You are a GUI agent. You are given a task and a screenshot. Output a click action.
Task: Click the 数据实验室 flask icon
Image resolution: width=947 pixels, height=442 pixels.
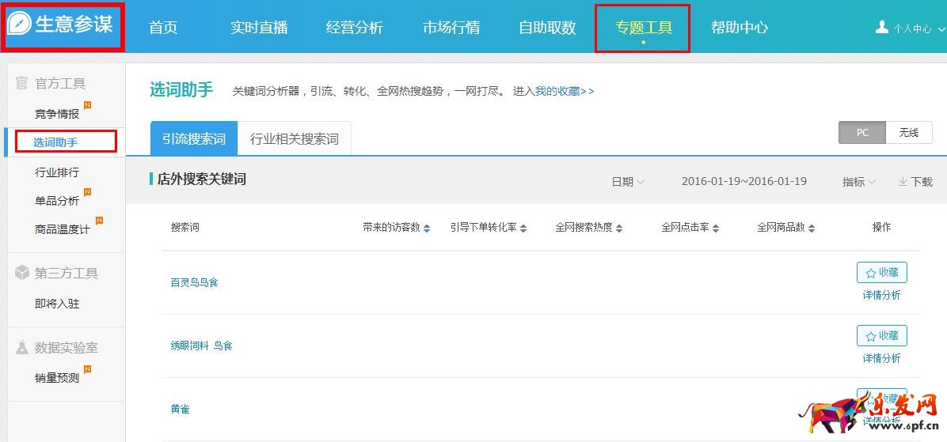coord(22,347)
